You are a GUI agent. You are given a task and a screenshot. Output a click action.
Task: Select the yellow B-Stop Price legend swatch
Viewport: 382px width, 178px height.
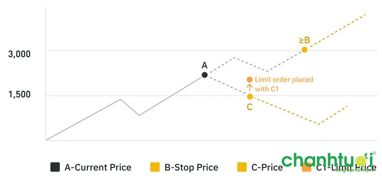click(155, 168)
